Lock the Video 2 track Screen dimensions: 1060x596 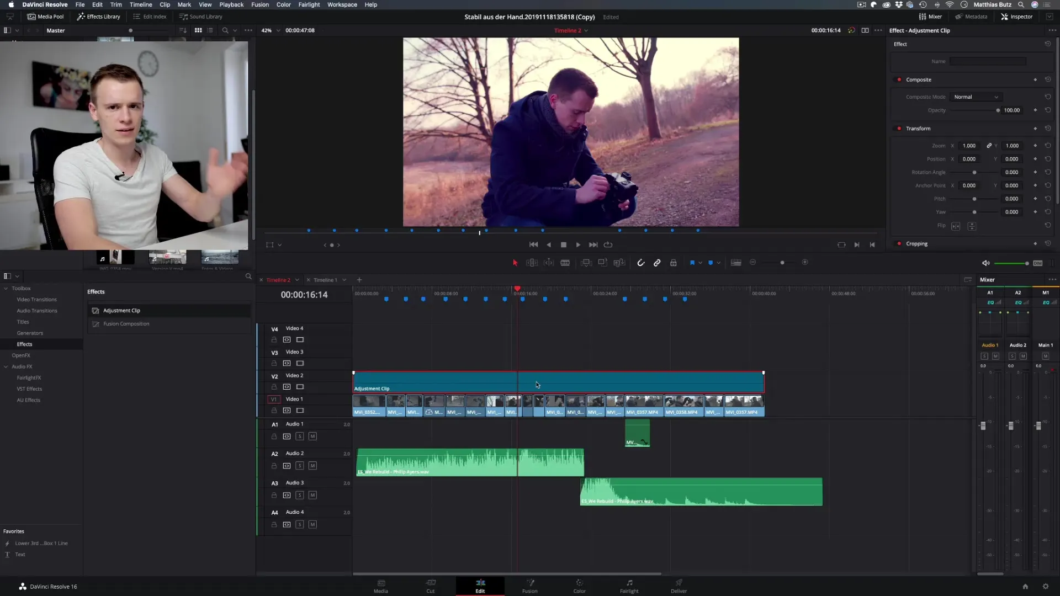click(274, 387)
